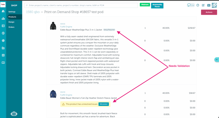Click the notification counter badge icon
Viewport: 219px width, 118px height.
tap(209, 5)
